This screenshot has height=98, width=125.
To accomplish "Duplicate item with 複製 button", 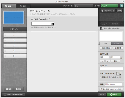I will pyautogui.click(x=9, y=89).
